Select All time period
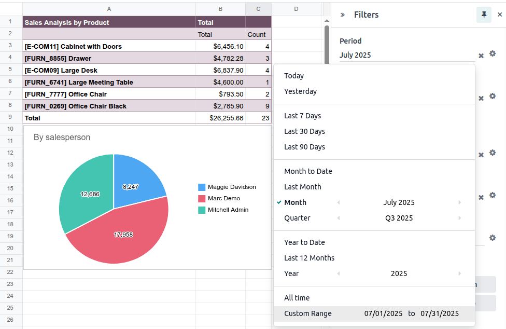This screenshot has width=506, height=329. (297, 298)
